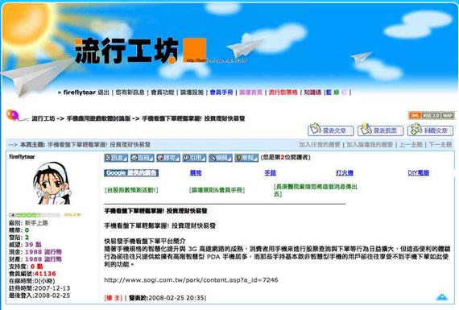
Task: Click the yellow exclamation icon button above the post
Action: [246, 158]
